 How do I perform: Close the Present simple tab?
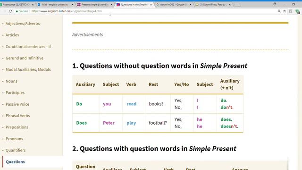click(x=112, y=4)
